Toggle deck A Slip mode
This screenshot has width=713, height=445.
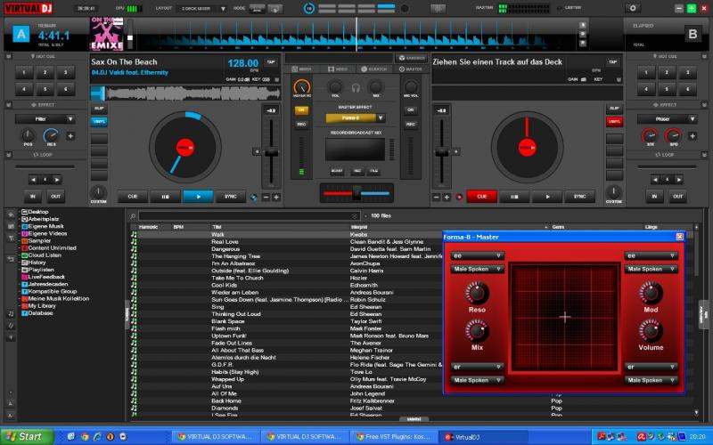99,109
